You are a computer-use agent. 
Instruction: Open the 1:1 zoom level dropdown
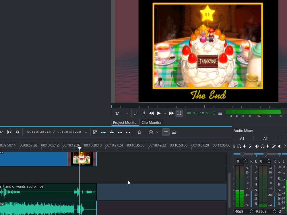coord(122,114)
